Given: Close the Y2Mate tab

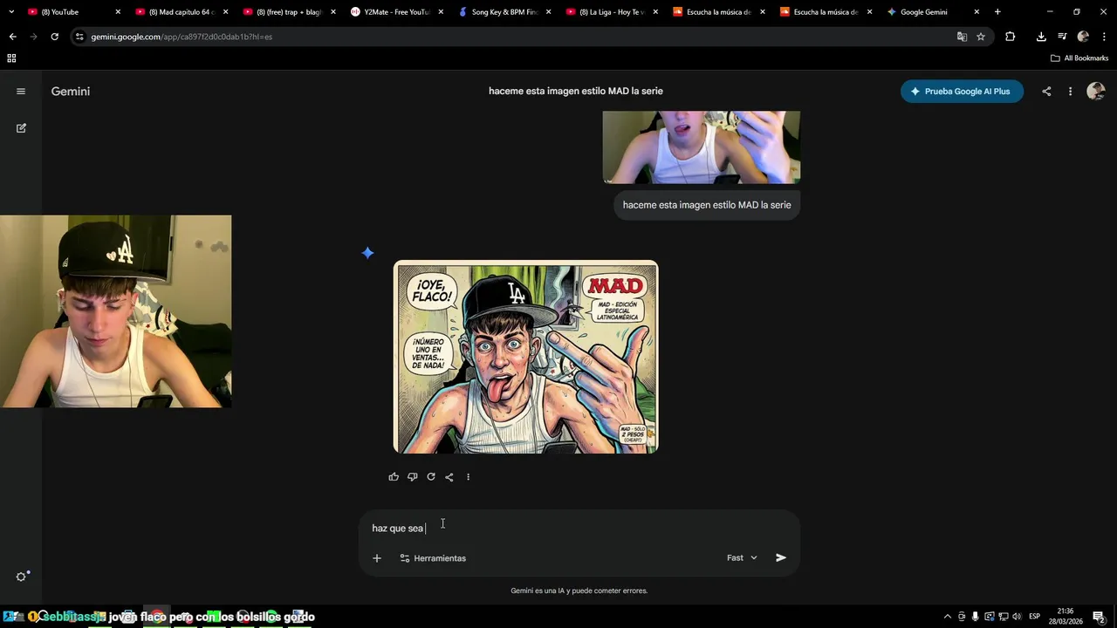Looking at the screenshot, I should point(440,12).
